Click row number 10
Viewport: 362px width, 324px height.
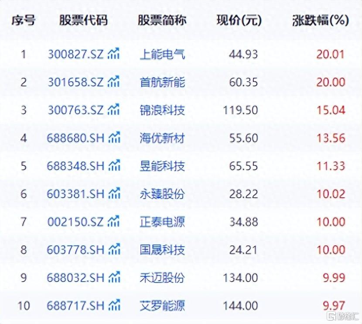[24, 306]
